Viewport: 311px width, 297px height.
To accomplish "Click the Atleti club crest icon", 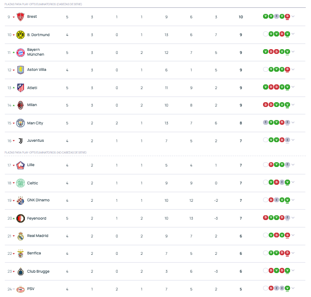I will [x=21, y=88].
